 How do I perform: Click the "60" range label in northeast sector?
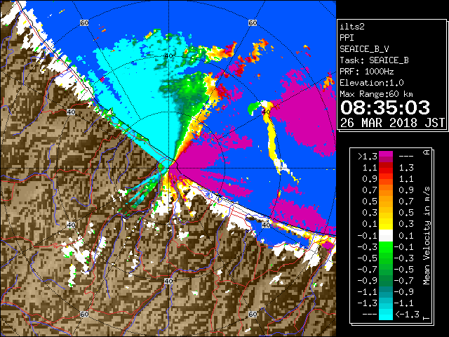coord(253,23)
